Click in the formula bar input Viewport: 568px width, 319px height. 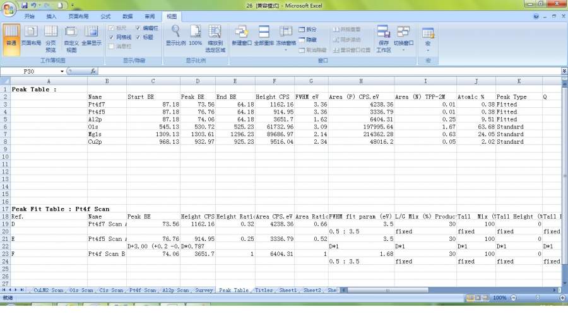(329, 71)
